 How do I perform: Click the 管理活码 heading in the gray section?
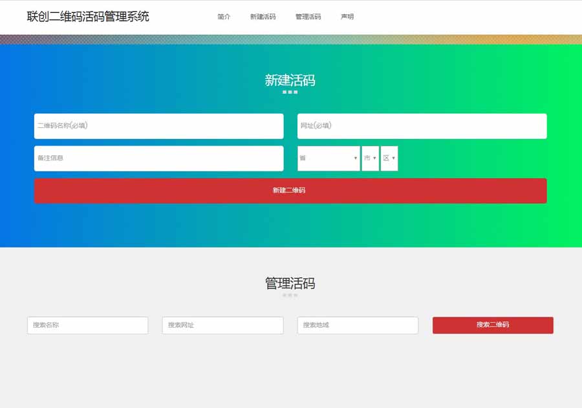(290, 284)
